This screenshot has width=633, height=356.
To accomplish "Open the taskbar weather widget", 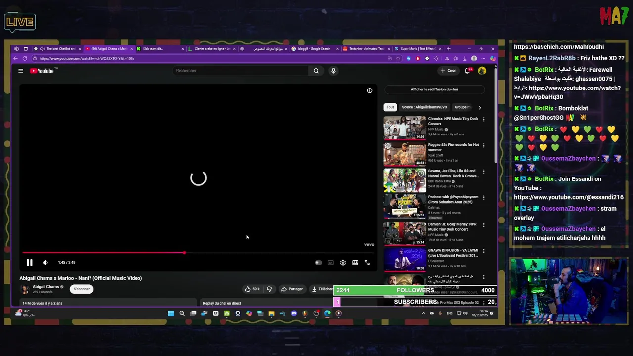I will [x=25, y=313].
